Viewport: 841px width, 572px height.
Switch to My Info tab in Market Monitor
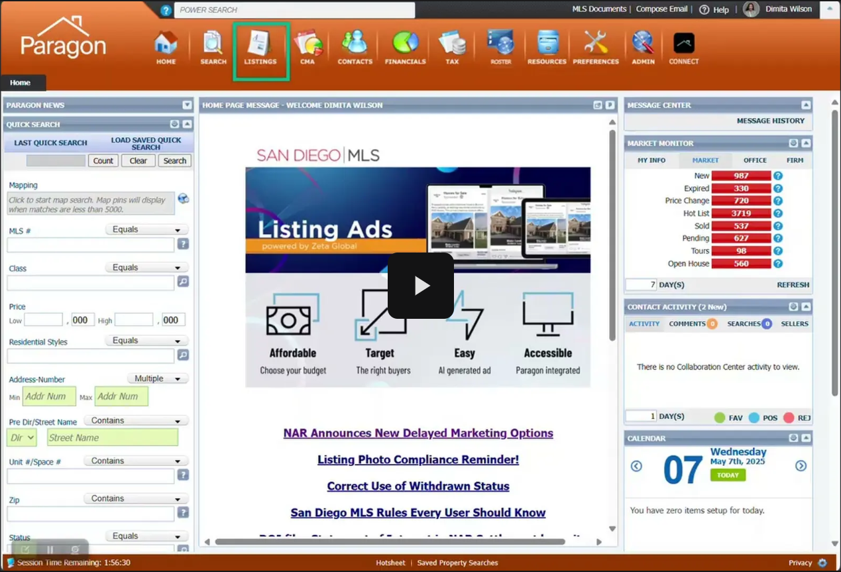(x=651, y=160)
